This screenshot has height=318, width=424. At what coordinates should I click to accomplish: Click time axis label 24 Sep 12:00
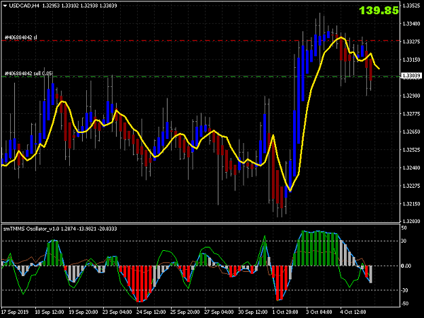pyautogui.click(x=151, y=312)
